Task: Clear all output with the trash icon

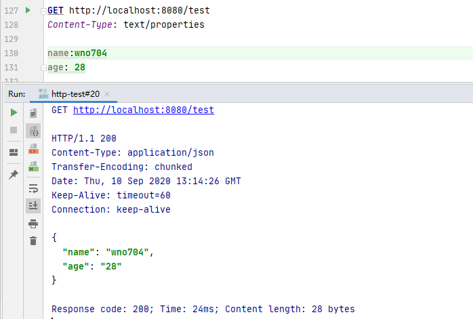Action: tap(33, 240)
